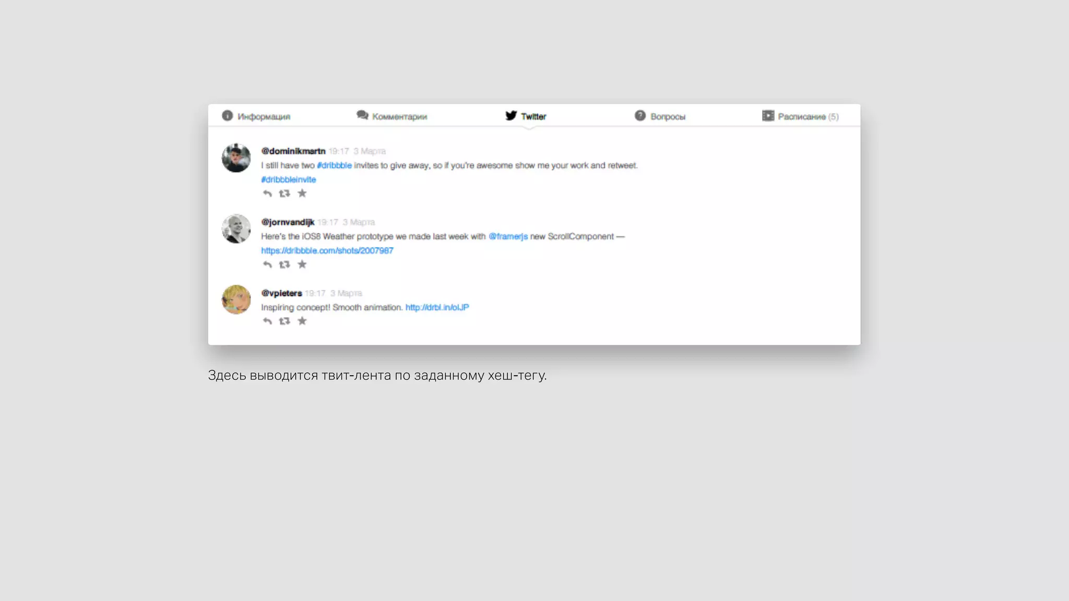The height and width of the screenshot is (601, 1069).
Task: Favorite the @vpieters tweet
Action: pos(302,321)
